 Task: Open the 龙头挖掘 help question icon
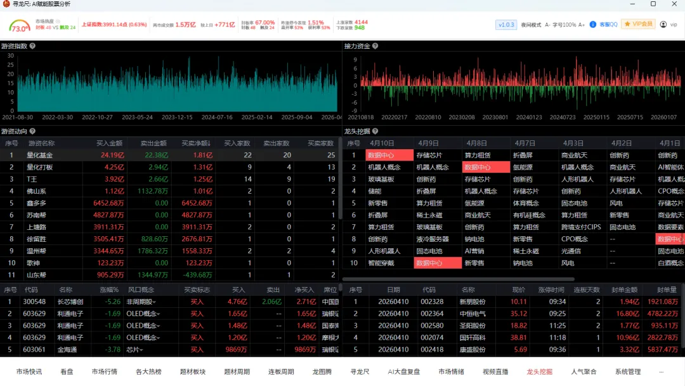375,131
